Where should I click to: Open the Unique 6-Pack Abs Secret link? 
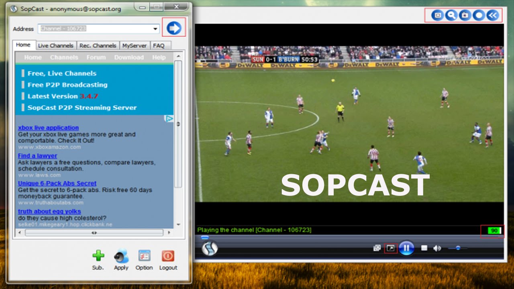click(57, 183)
